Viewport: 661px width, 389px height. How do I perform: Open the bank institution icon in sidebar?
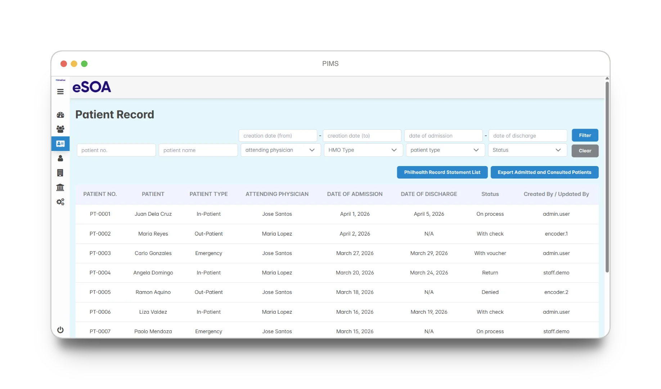coord(60,187)
